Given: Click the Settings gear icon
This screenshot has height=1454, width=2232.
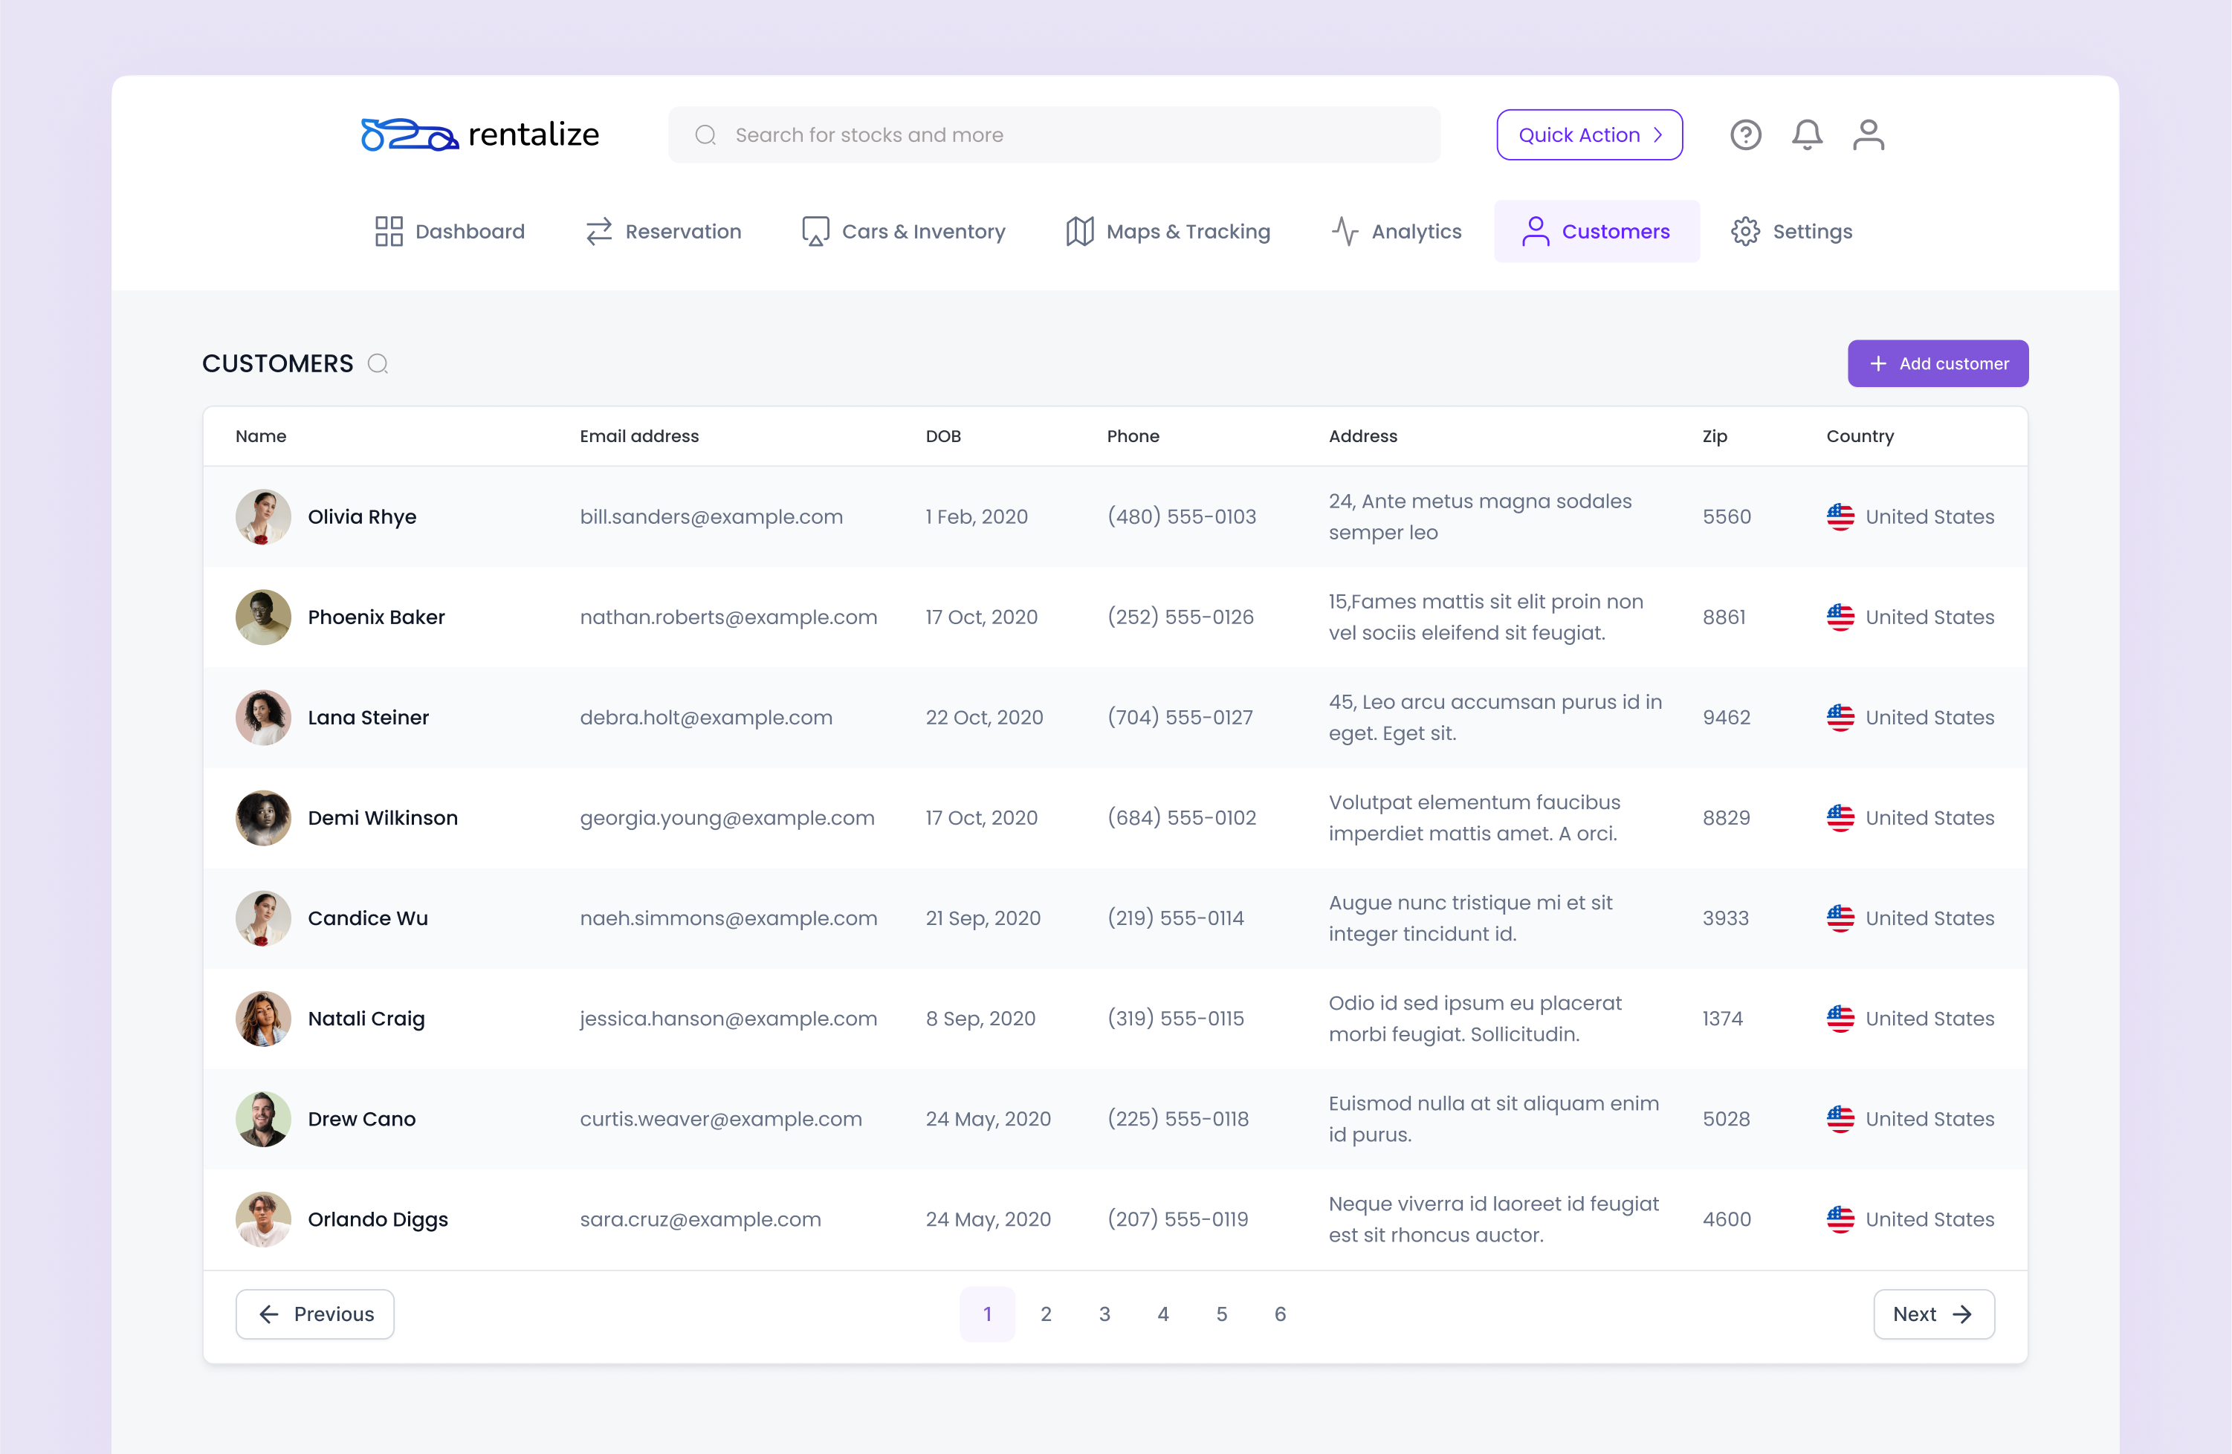Looking at the screenshot, I should coord(1745,230).
